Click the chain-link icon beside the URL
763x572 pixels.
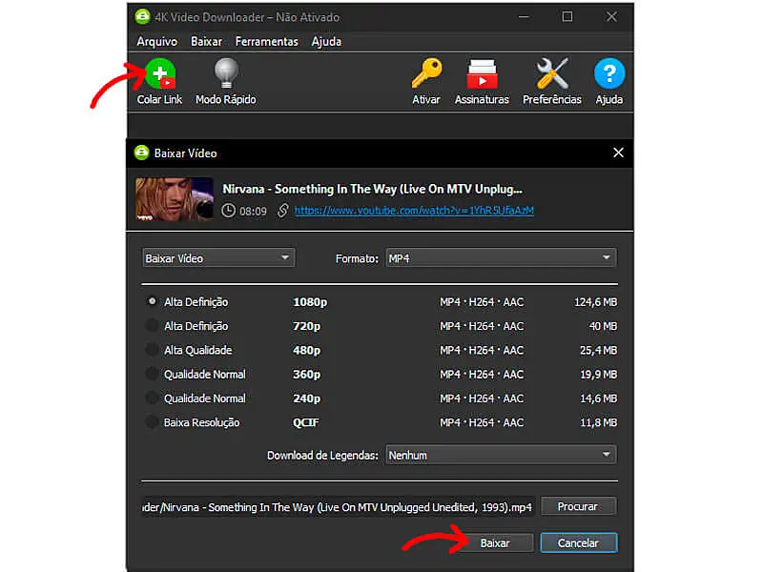[x=284, y=211]
